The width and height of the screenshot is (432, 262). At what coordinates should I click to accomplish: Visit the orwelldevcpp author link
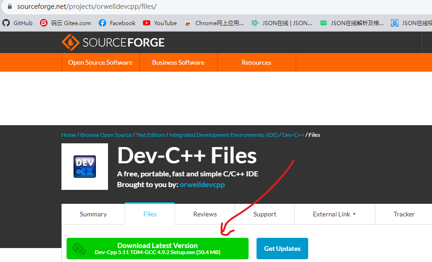click(x=202, y=185)
